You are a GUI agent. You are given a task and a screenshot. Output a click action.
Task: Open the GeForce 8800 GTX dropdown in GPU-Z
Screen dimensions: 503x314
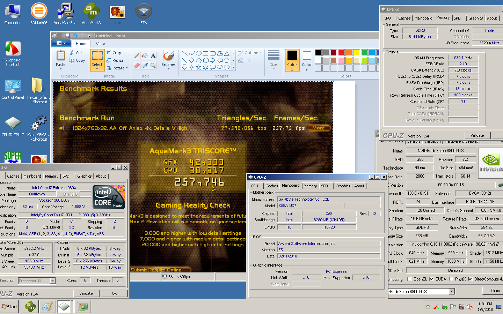452,291
